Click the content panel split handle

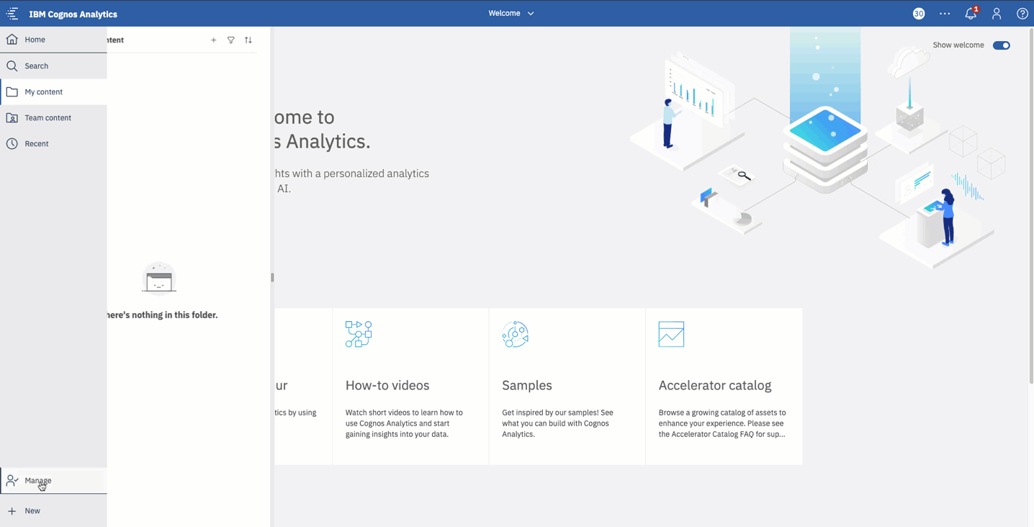coord(272,277)
